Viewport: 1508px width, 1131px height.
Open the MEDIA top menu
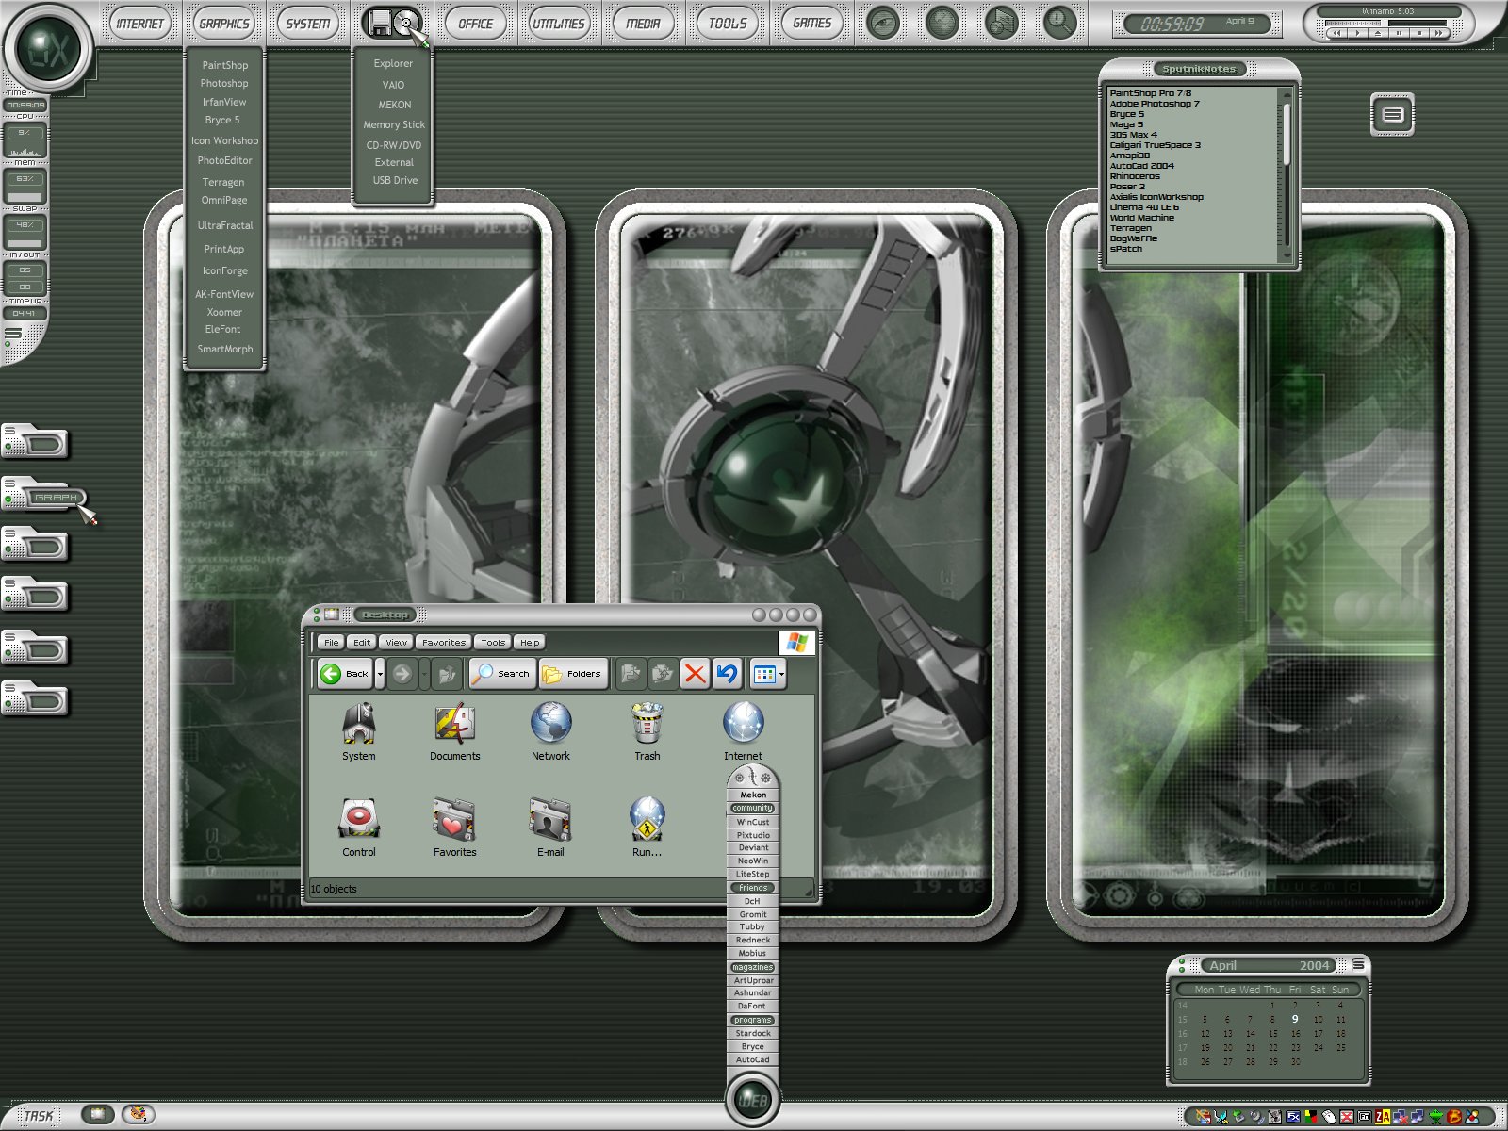point(644,24)
